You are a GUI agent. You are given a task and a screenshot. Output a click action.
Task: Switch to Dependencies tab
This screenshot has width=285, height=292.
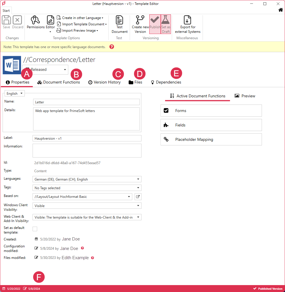166,82
